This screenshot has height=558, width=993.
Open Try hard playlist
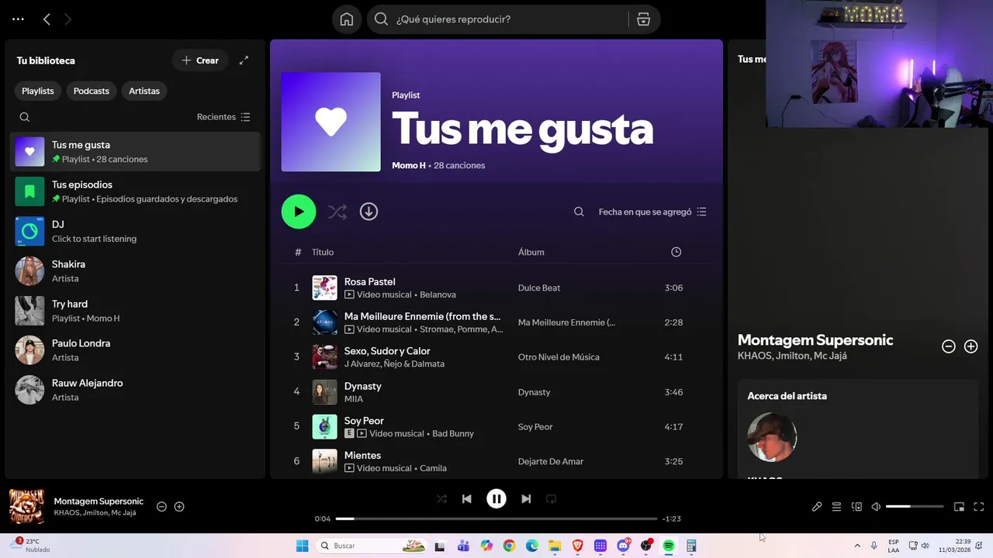click(x=136, y=311)
